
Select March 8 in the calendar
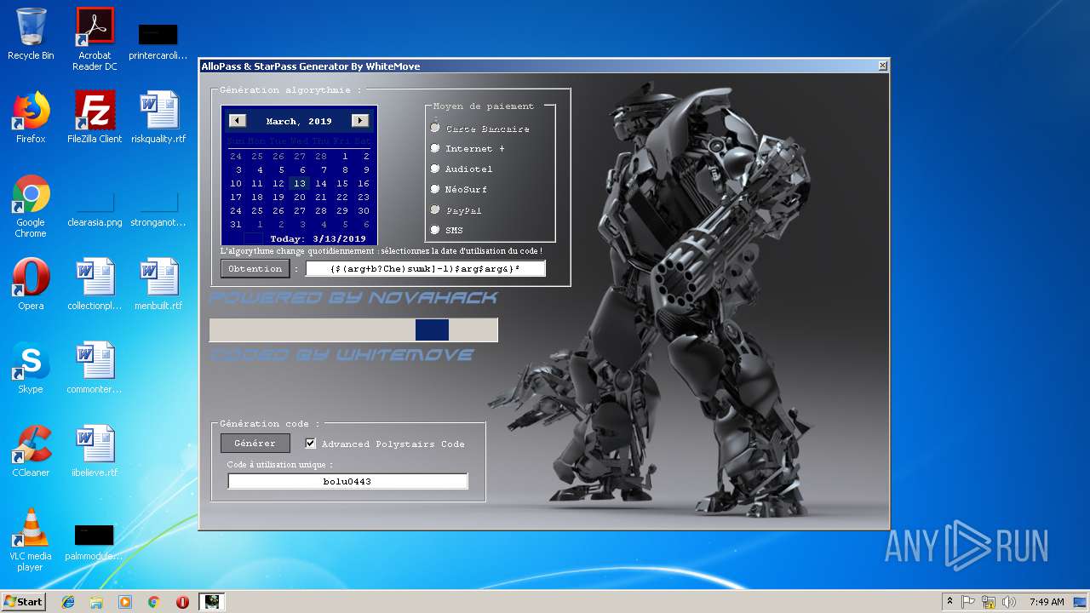pos(345,169)
